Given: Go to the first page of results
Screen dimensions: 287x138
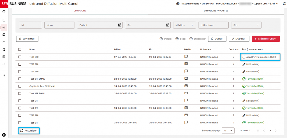Looking at the screenshot, I should click(258, 130).
